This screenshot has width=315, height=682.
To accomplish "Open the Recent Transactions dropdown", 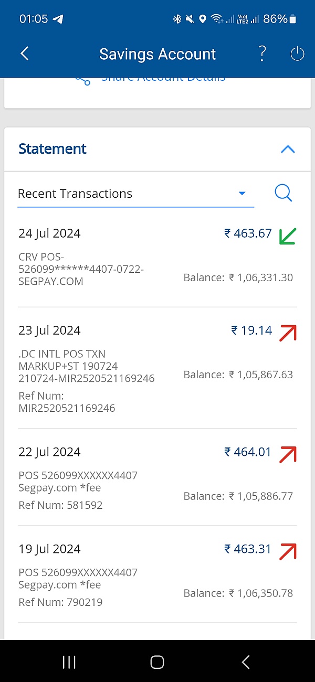I will pyautogui.click(x=135, y=194).
